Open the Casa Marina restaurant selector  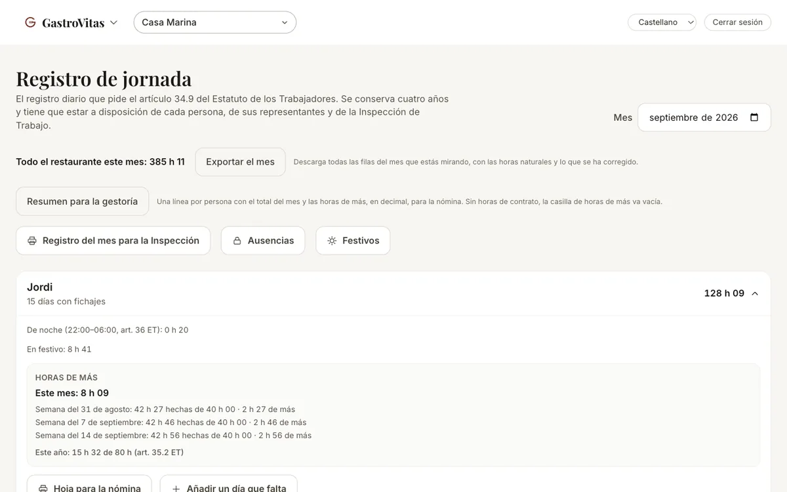[215, 22]
